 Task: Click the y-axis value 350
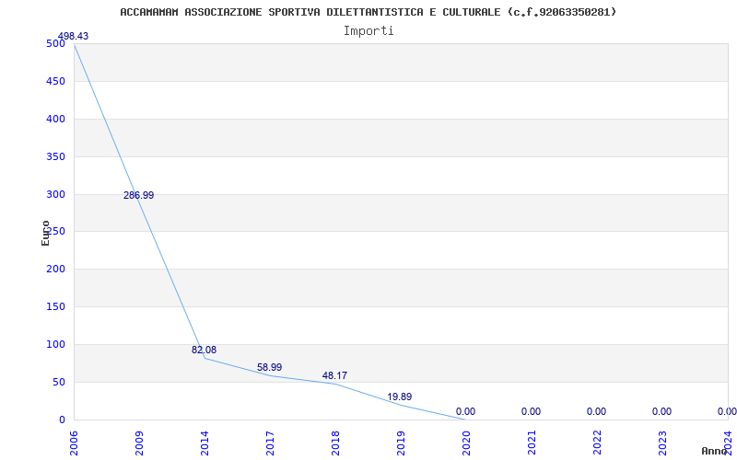(55, 156)
